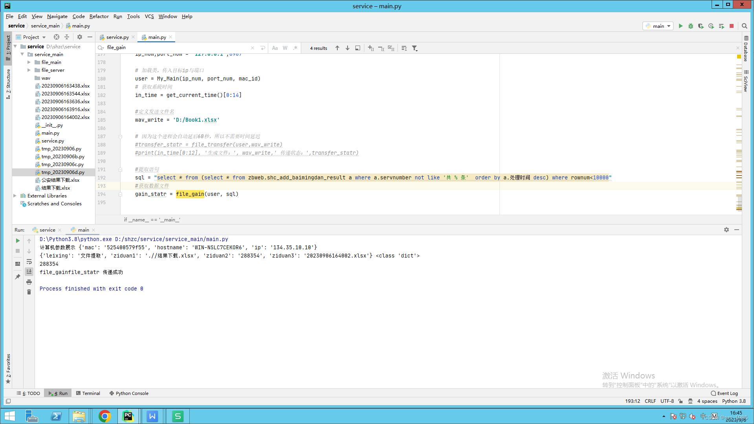Expand the file_server folder
Image resolution: width=754 pixels, height=424 pixels.
click(29, 70)
